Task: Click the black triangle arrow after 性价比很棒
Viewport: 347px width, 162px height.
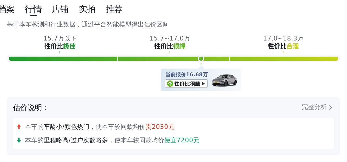Action: (x=204, y=84)
